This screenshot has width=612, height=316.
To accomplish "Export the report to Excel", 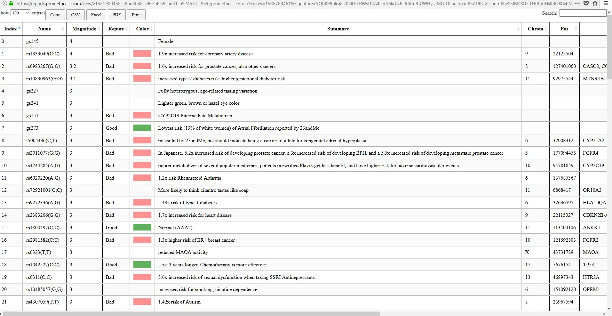I will (x=96, y=15).
